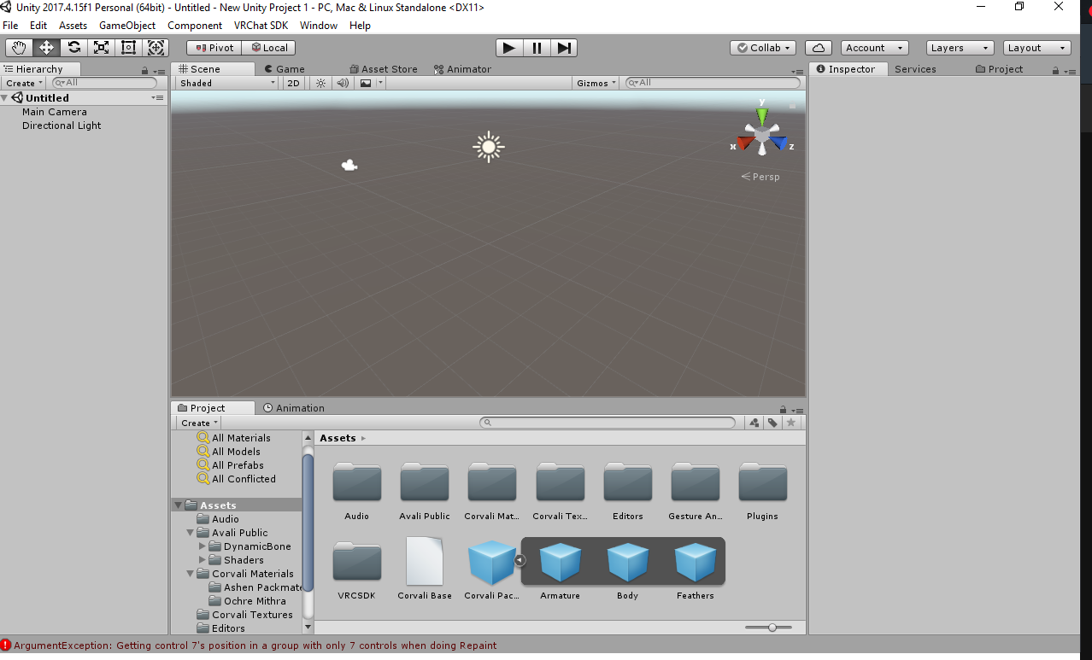Image resolution: width=1092 pixels, height=660 pixels.
Task: Select the Corvali Base file asset
Action: [425, 569]
